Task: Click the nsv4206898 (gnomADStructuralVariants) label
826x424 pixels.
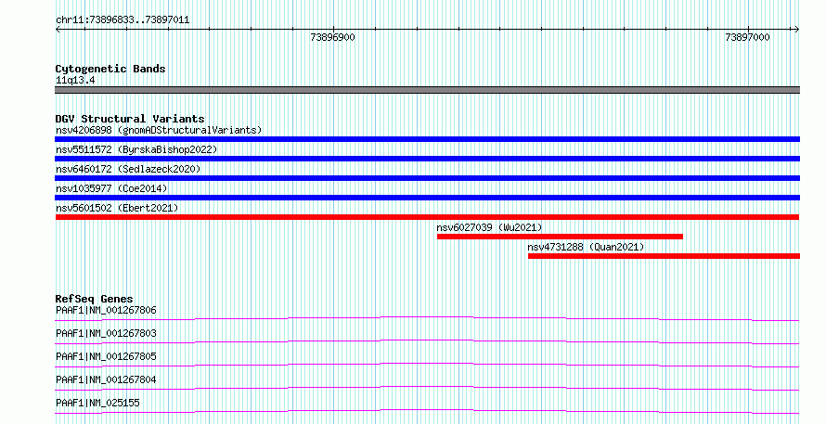Action: tap(159, 130)
